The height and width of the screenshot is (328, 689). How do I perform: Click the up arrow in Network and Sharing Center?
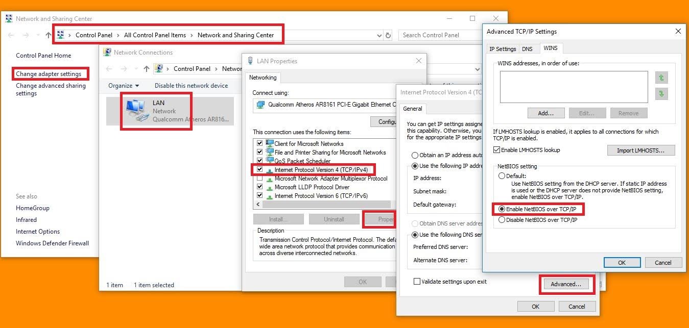(x=49, y=35)
